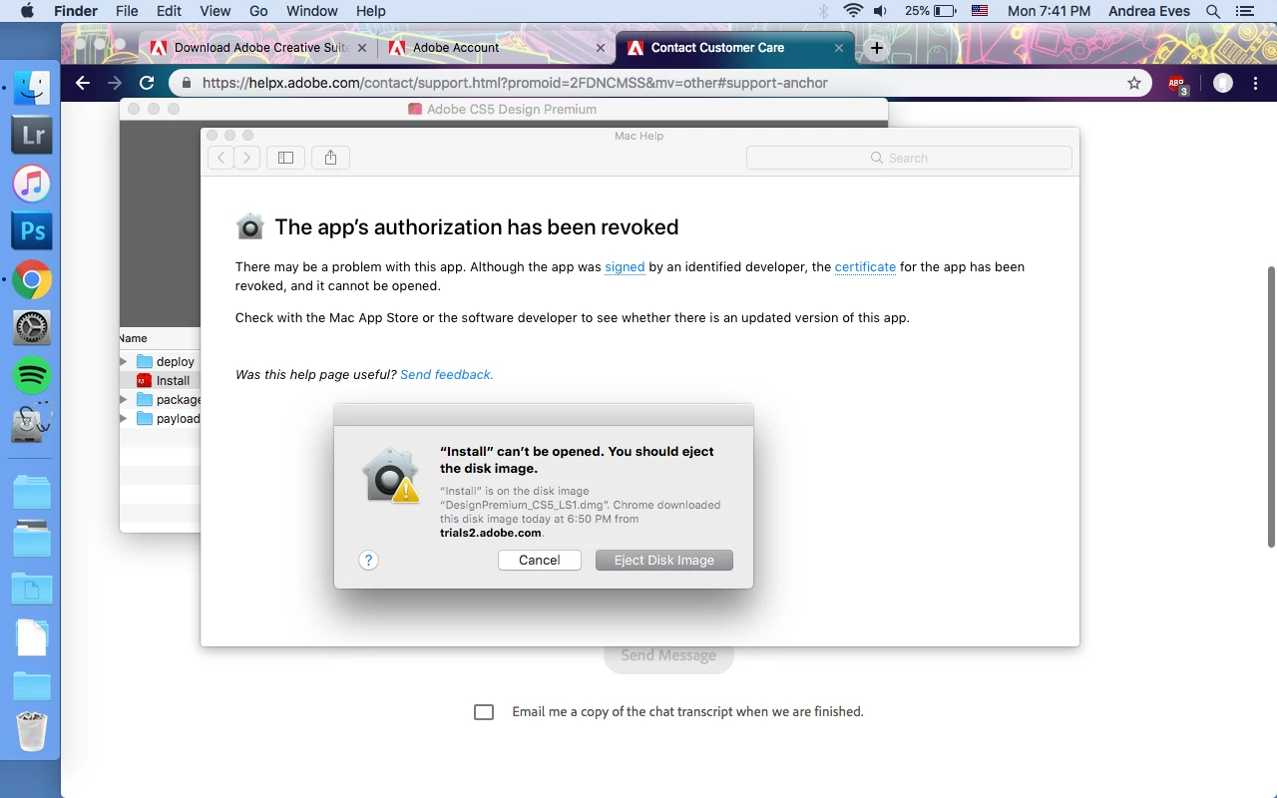Open the Go menu

click(258, 11)
